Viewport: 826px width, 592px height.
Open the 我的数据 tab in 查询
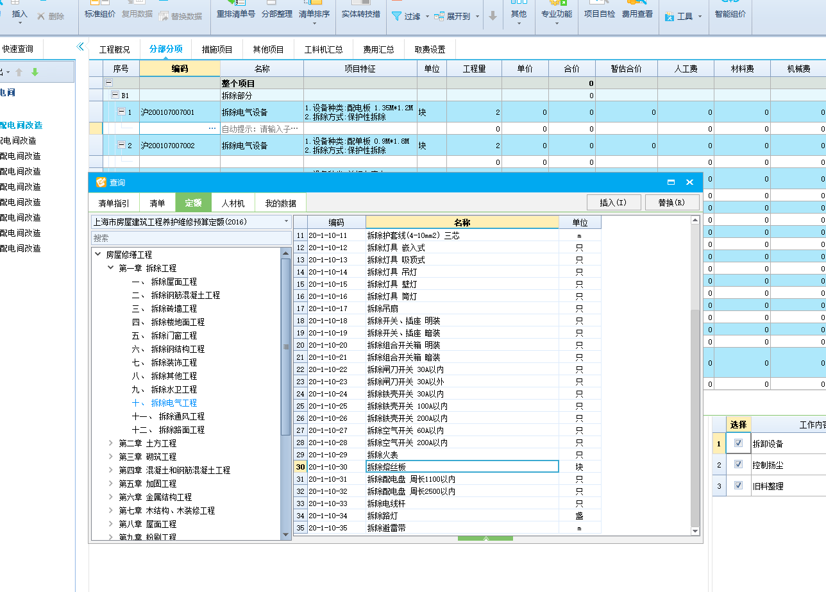[281, 203]
